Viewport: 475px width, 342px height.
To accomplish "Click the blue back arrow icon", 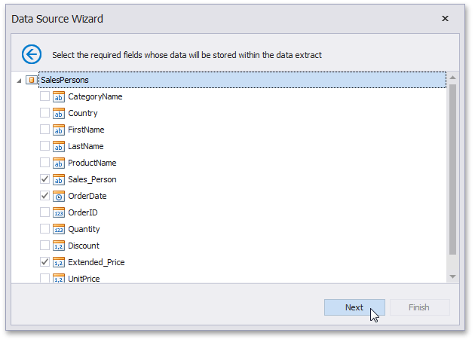I will pos(31,54).
